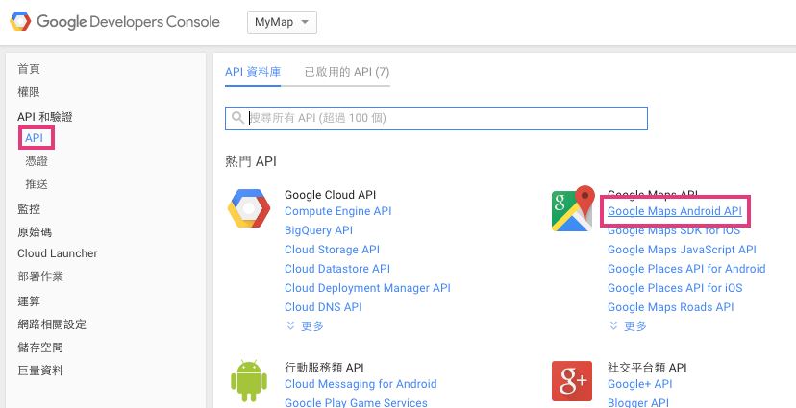Switch to the API 資料庫 tab
The width and height of the screenshot is (796, 408).
pyautogui.click(x=253, y=72)
